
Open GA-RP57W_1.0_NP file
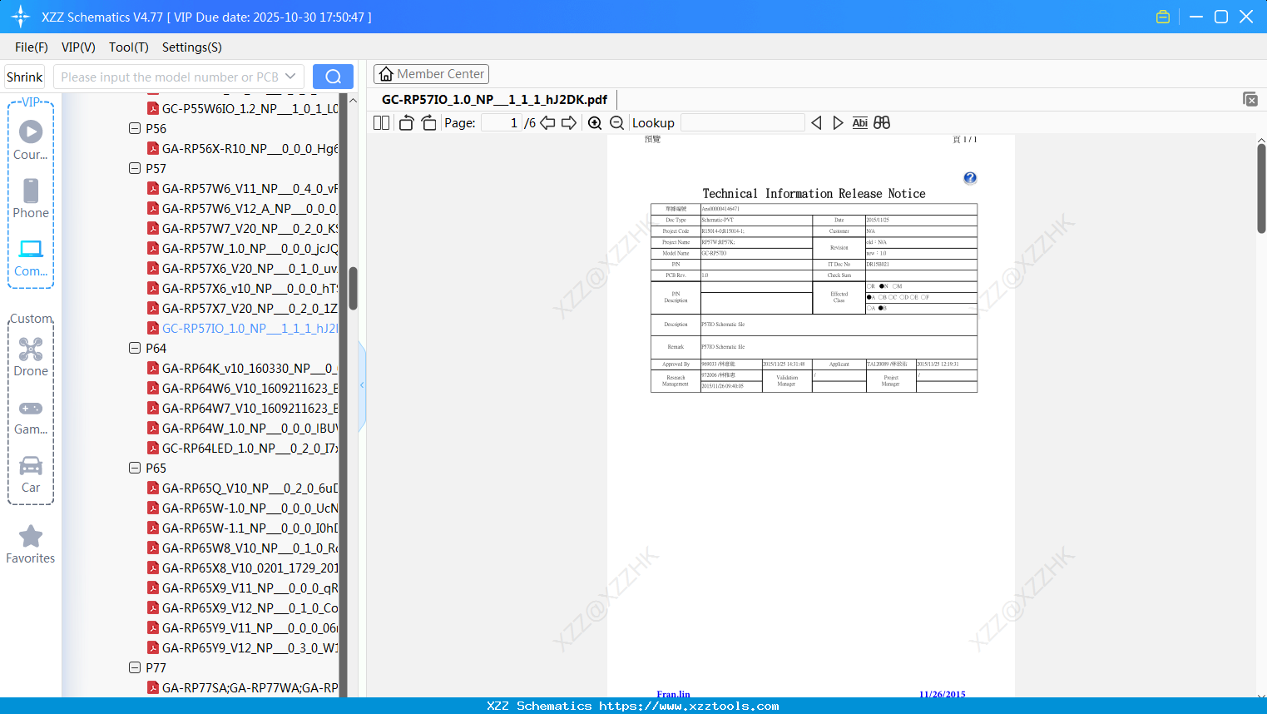click(242, 249)
